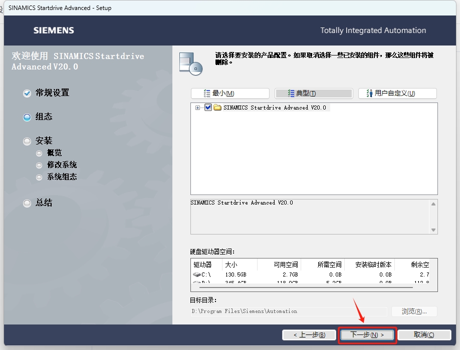Click the down arrow of the description box scrollbar
The image size is (460, 350).
coord(434,229)
